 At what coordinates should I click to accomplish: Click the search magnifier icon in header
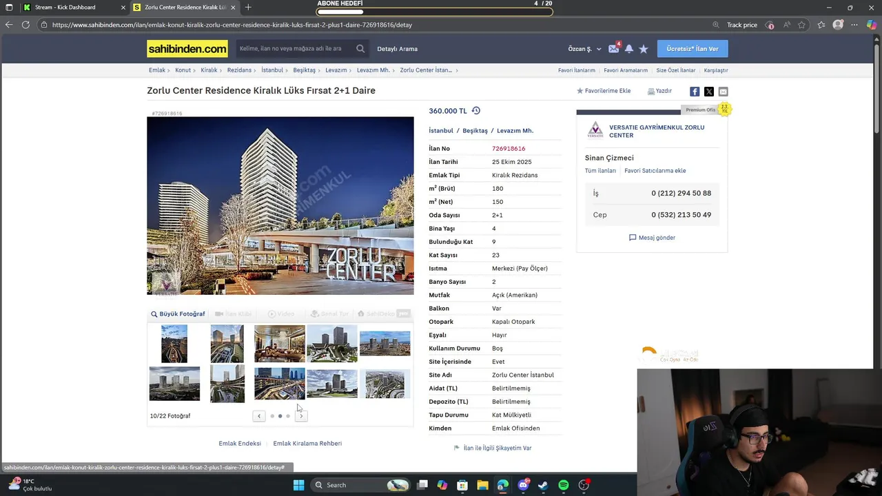[360, 49]
